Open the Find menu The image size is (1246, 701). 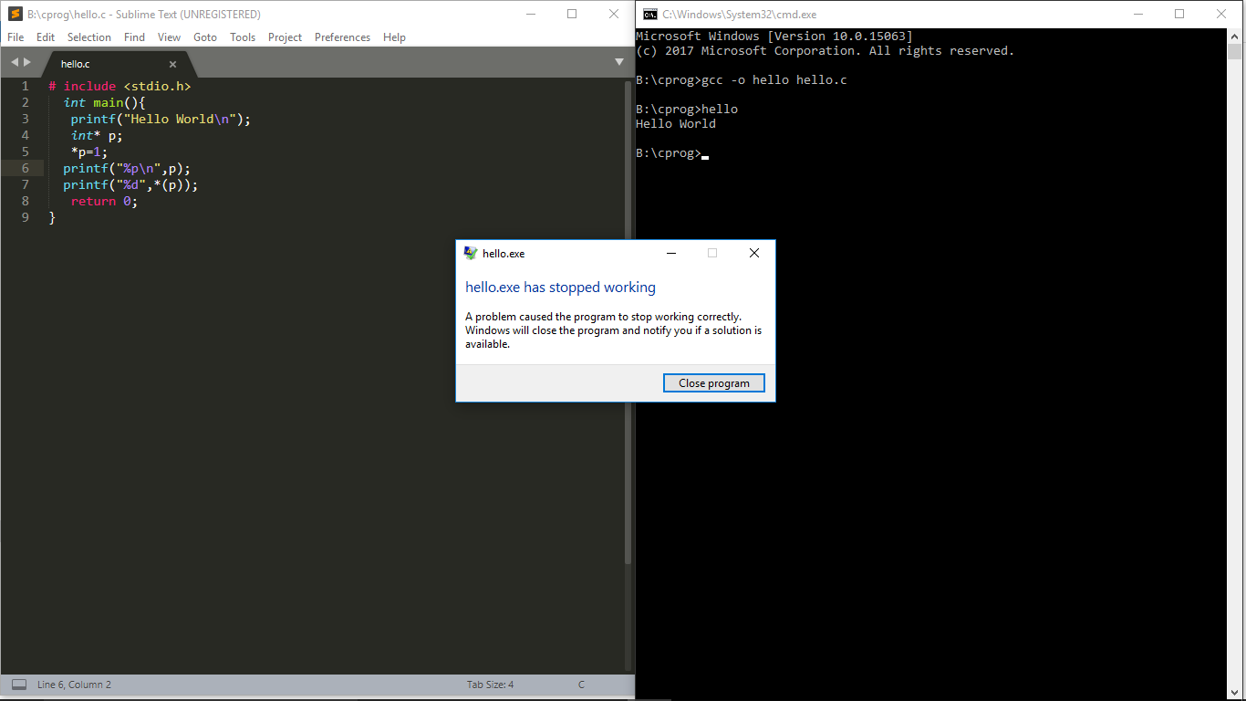pos(134,37)
